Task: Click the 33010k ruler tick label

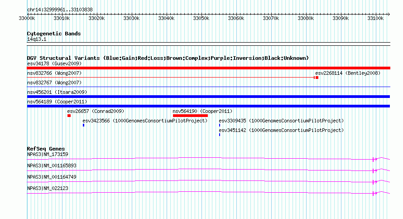Action: pyautogui.click(x=62, y=18)
